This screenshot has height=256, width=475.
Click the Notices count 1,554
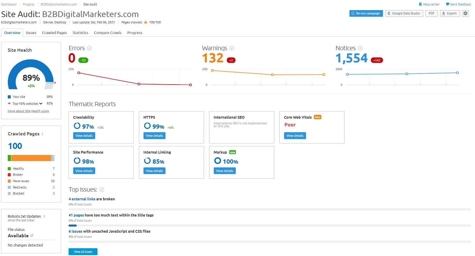pyautogui.click(x=351, y=58)
